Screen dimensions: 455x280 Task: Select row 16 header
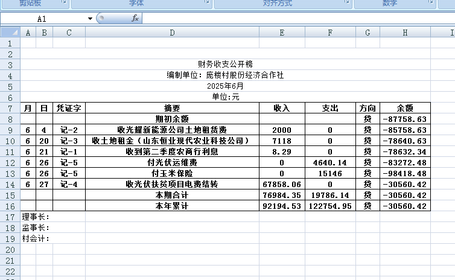[10, 206]
